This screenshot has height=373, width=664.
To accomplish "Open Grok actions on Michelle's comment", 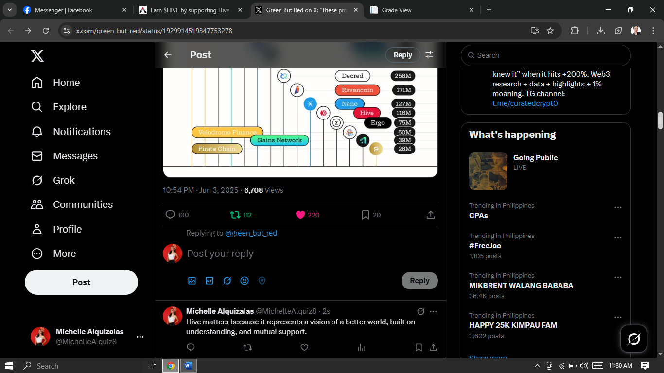I will pyautogui.click(x=421, y=311).
